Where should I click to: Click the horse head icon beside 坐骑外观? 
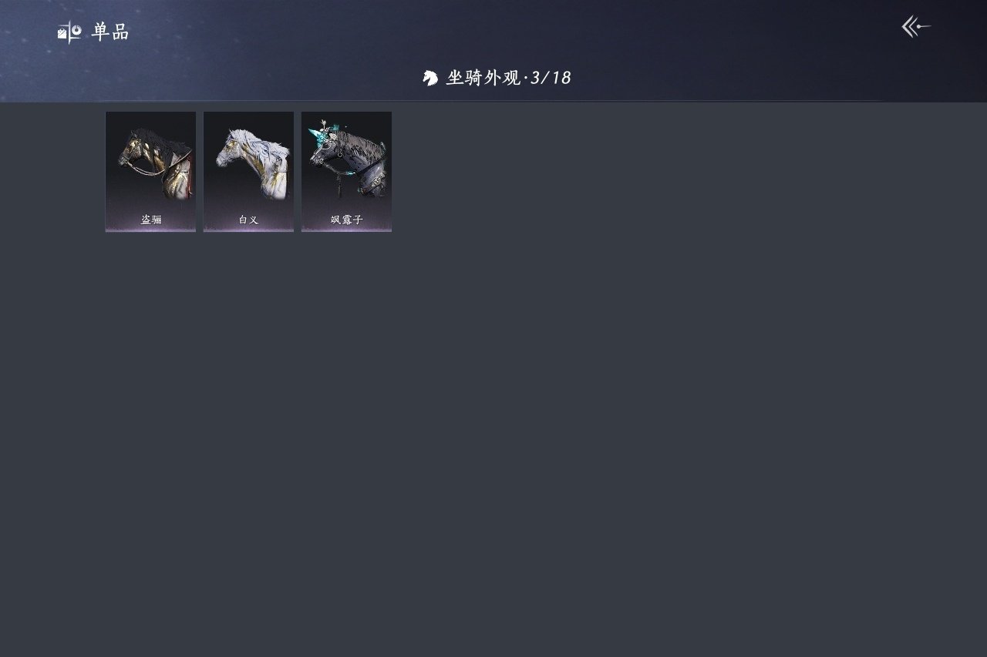[430, 78]
